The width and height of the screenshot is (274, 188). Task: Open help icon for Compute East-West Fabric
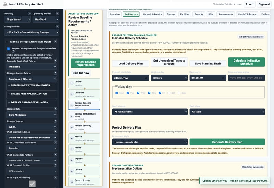click(x=55, y=61)
